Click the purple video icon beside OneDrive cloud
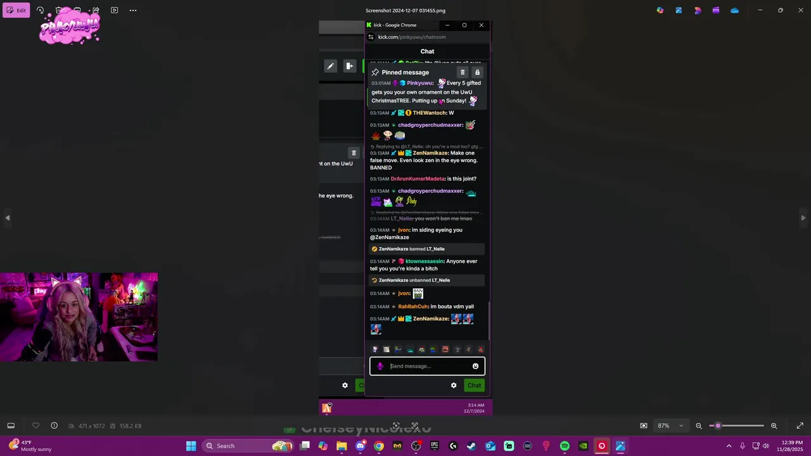Viewport: 811px width, 456px height. pos(716,10)
